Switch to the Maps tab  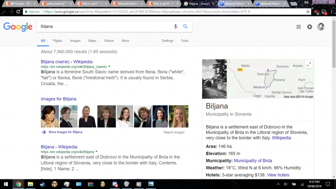[x=92, y=41]
